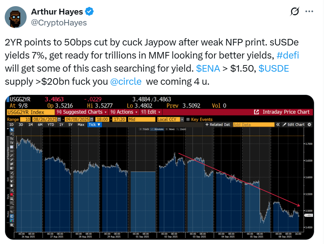Open chart settings gear beside Edit Chart
The height and width of the screenshot is (244, 326).
(310, 125)
